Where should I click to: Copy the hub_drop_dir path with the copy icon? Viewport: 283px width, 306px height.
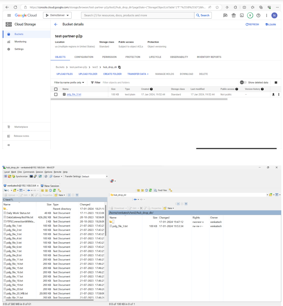(119, 67)
